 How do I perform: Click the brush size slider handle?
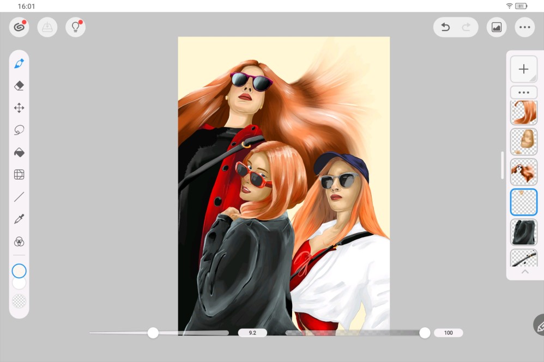153,333
